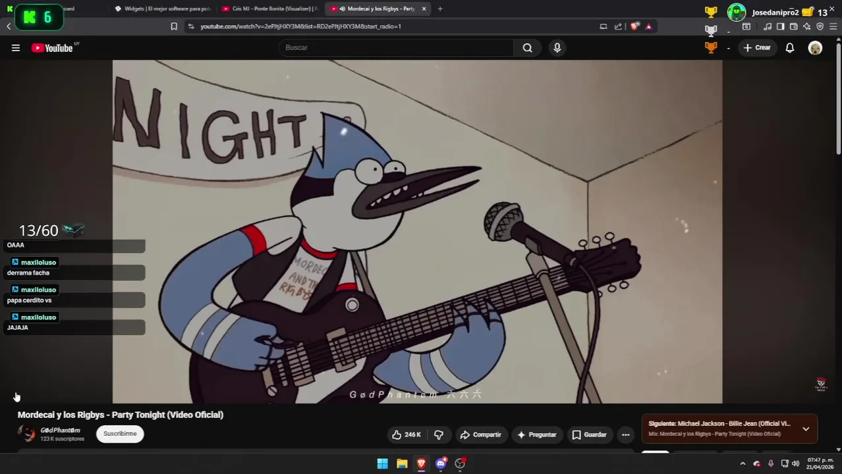Close the Mordecai y los Rigbys tab
The height and width of the screenshot is (474, 842).
pos(424,9)
